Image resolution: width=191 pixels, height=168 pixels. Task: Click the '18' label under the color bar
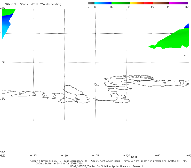111,7
